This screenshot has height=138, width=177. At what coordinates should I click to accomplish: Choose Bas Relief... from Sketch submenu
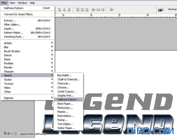pos(68,75)
